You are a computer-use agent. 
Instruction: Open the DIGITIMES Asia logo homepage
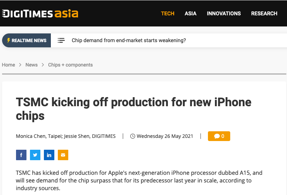pos(40,13)
